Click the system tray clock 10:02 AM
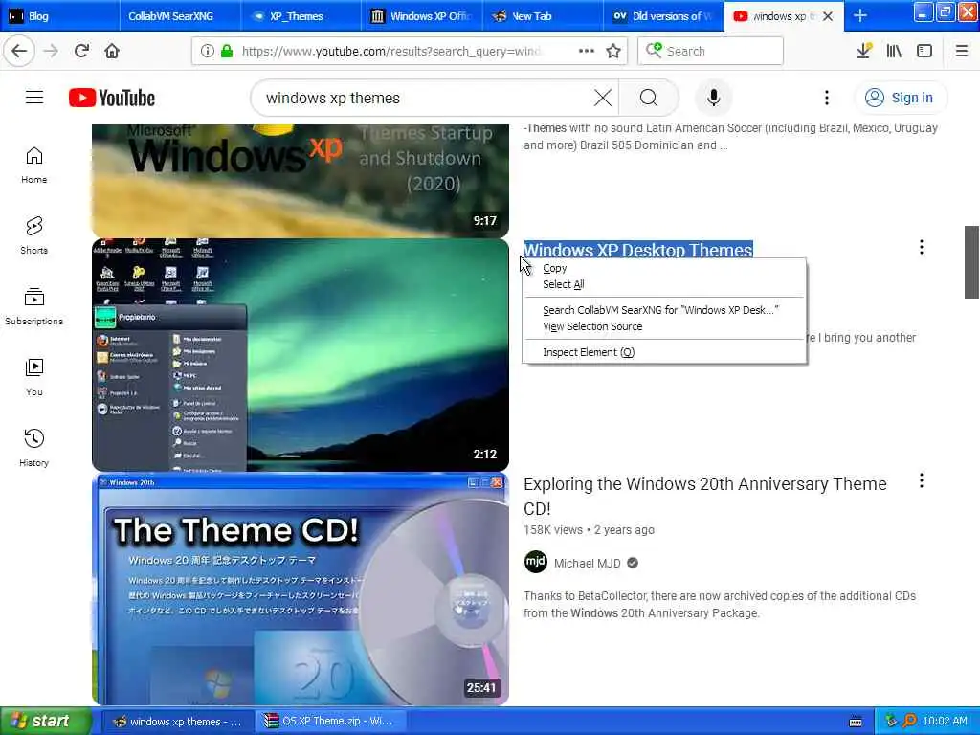980x735 pixels. [x=945, y=722]
